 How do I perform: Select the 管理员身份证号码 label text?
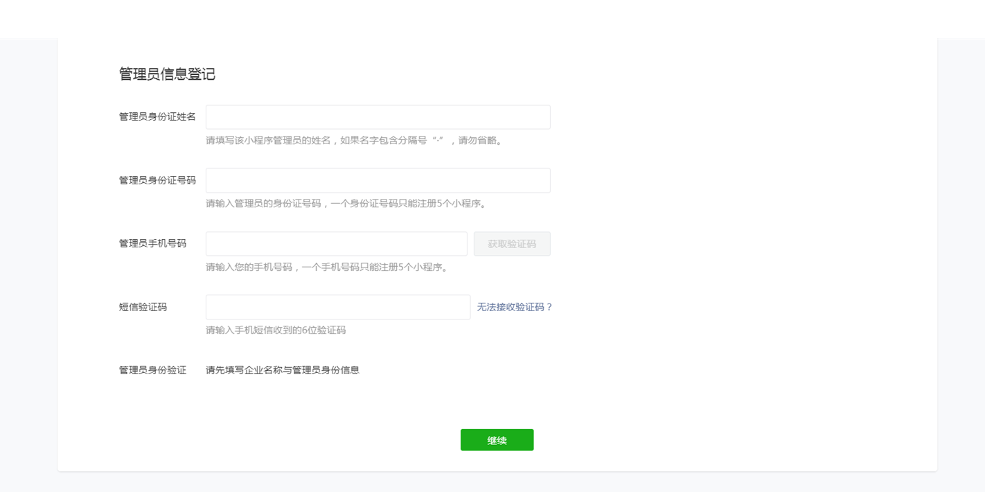point(157,180)
